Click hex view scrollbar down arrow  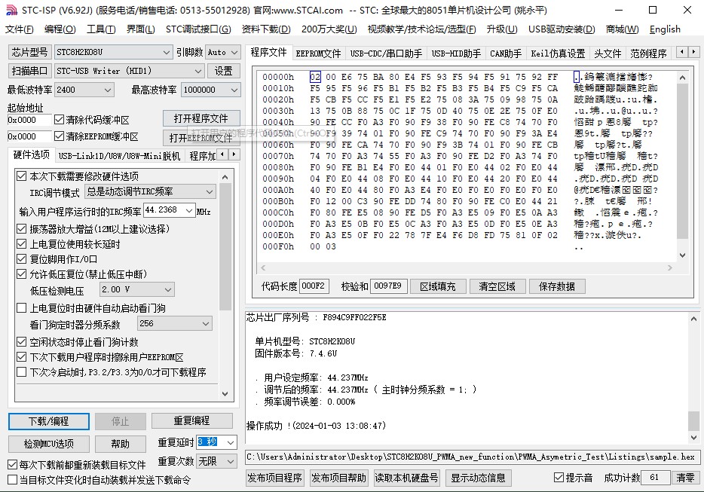682,255
